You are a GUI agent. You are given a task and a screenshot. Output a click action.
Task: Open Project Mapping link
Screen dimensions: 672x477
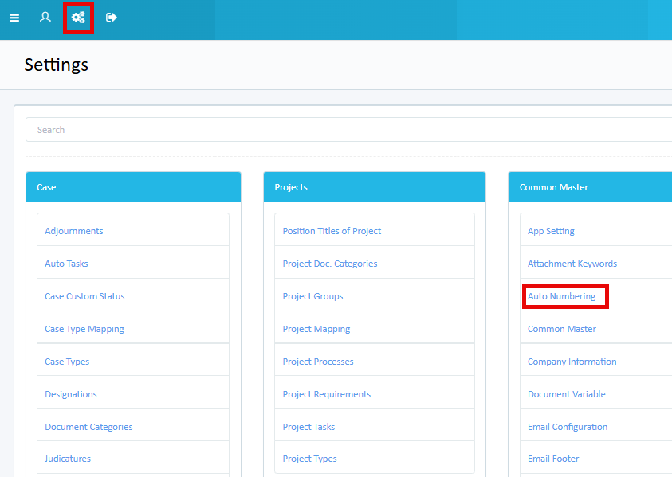pyautogui.click(x=316, y=329)
